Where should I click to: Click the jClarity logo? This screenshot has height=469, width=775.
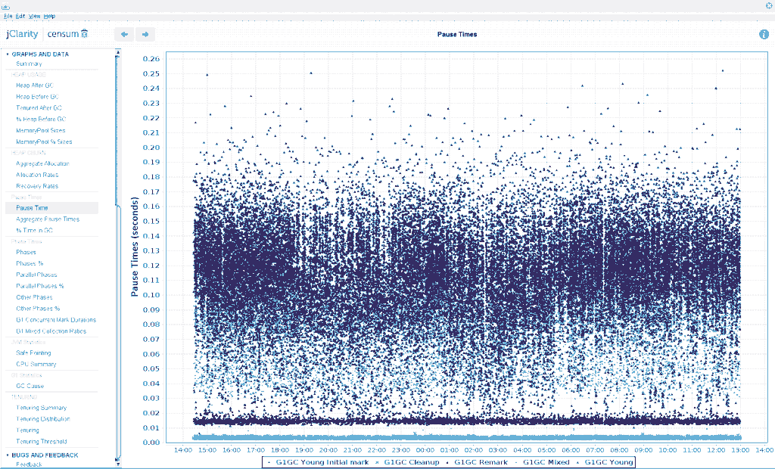tap(22, 34)
